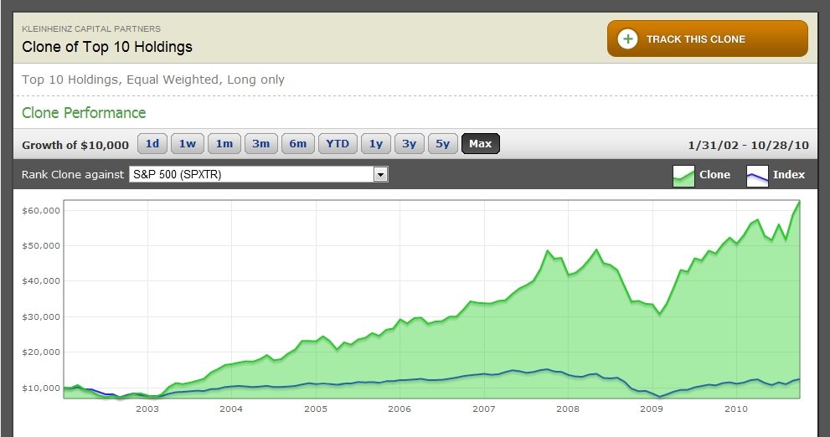
Task: Switch to 1m performance view
Action: (224, 144)
